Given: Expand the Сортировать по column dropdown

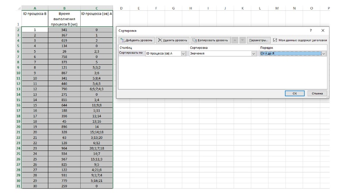Looking at the screenshot, I should (x=183, y=53).
